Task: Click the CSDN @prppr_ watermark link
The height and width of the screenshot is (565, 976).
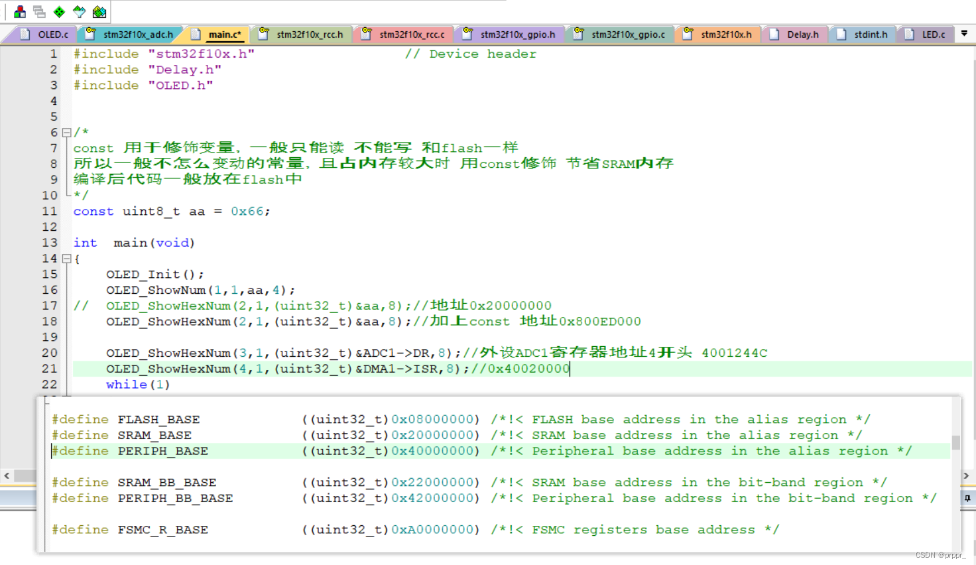Action: pos(940,554)
